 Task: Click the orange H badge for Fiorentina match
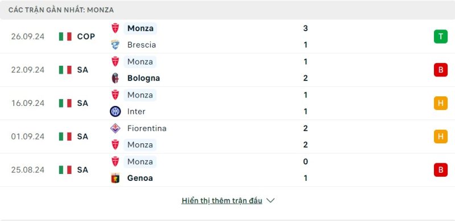coord(440,137)
